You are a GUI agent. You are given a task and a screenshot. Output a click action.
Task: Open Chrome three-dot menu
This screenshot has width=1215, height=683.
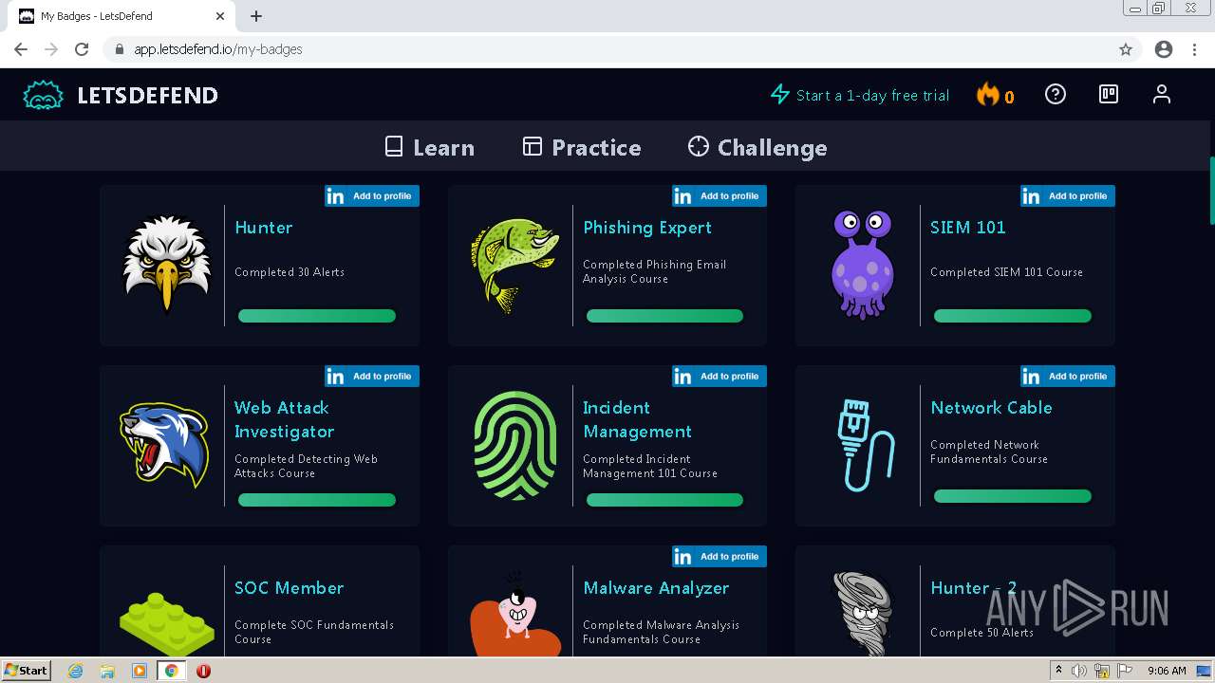(x=1194, y=49)
